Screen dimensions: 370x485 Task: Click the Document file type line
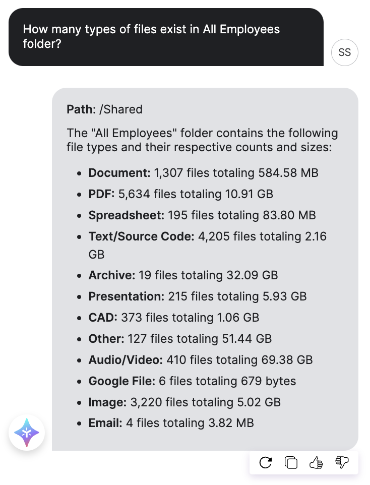pyautogui.click(x=203, y=172)
